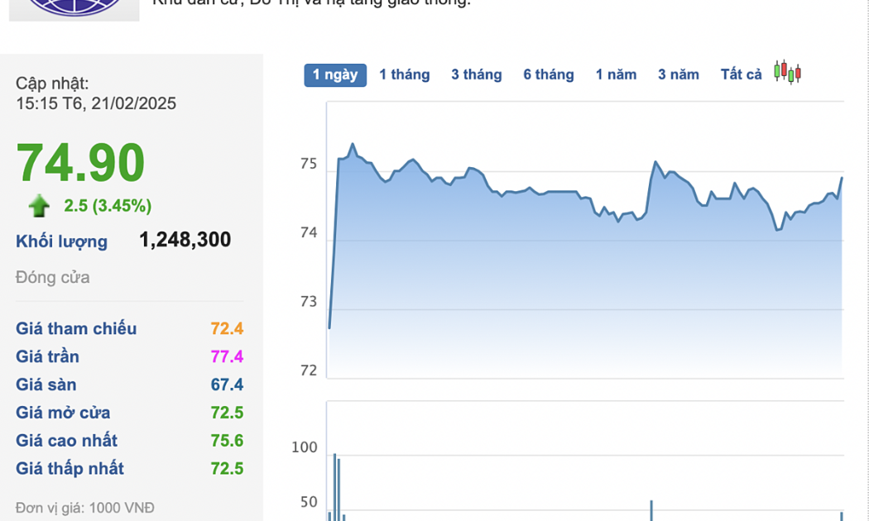Show the '6 tháng' price chart
Image resolution: width=869 pixels, height=521 pixels.
549,74
